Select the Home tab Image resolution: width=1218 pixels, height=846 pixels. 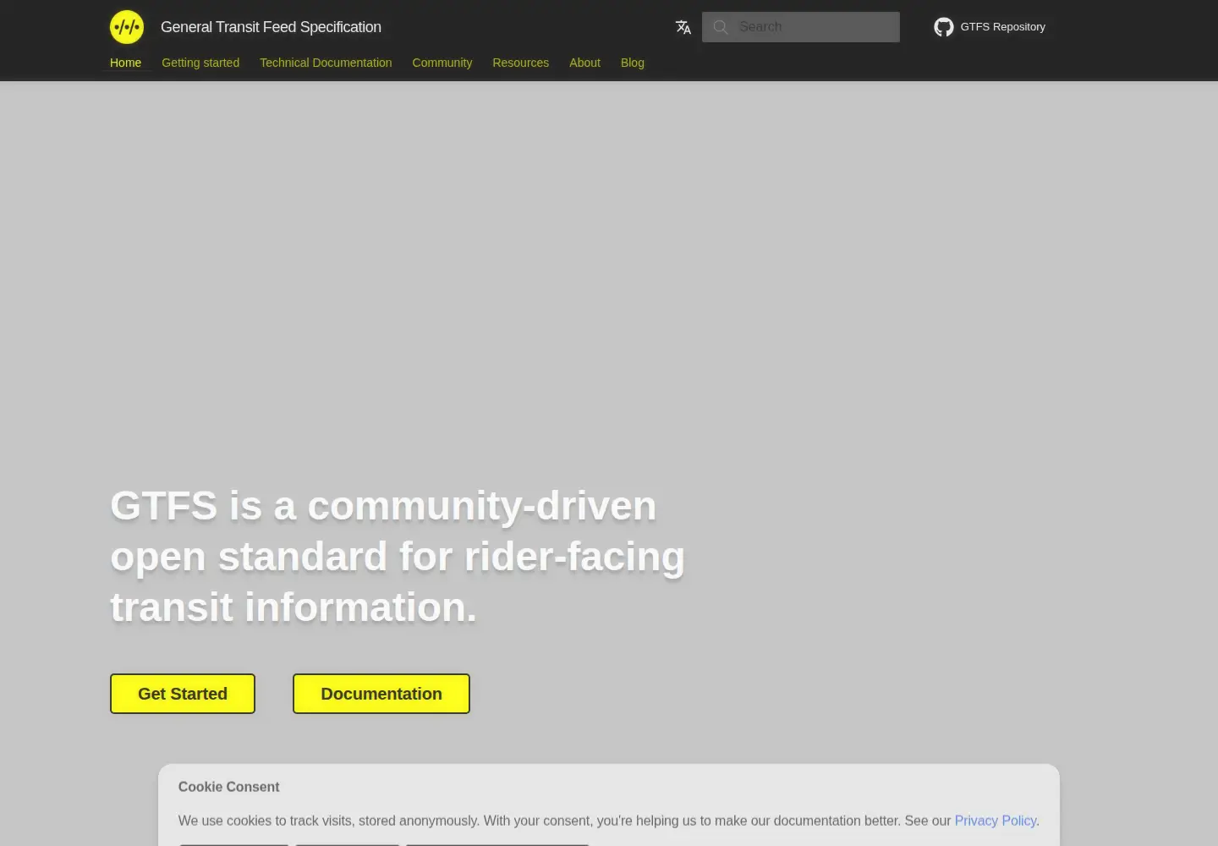(x=125, y=63)
